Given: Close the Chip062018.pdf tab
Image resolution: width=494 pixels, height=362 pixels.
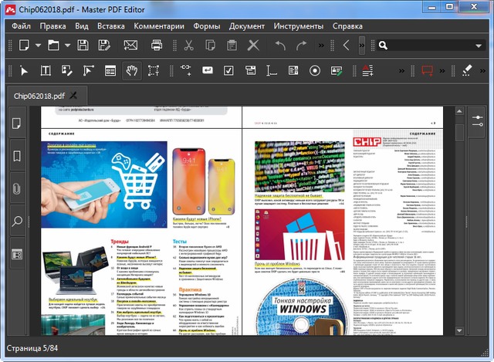Looking at the screenshot, I should click(x=73, y=96).
